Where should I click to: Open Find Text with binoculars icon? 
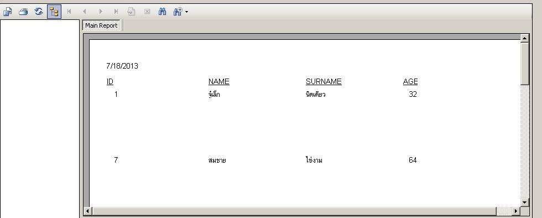163,12
